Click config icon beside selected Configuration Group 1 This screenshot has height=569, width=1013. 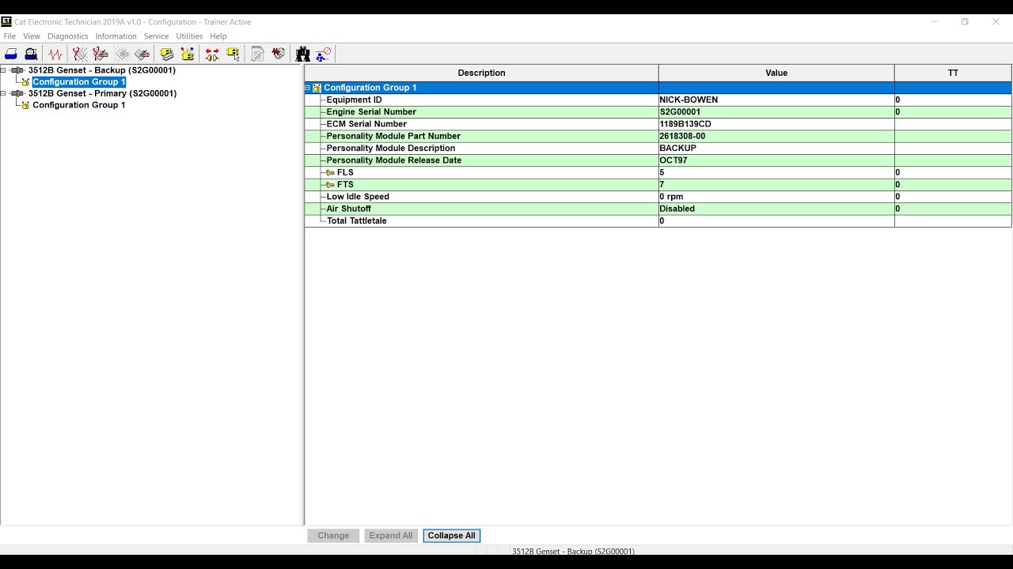(25, 82)
